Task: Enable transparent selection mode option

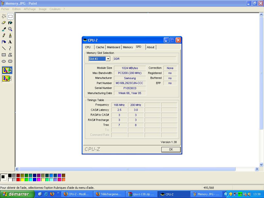Action: coord(7,78)
